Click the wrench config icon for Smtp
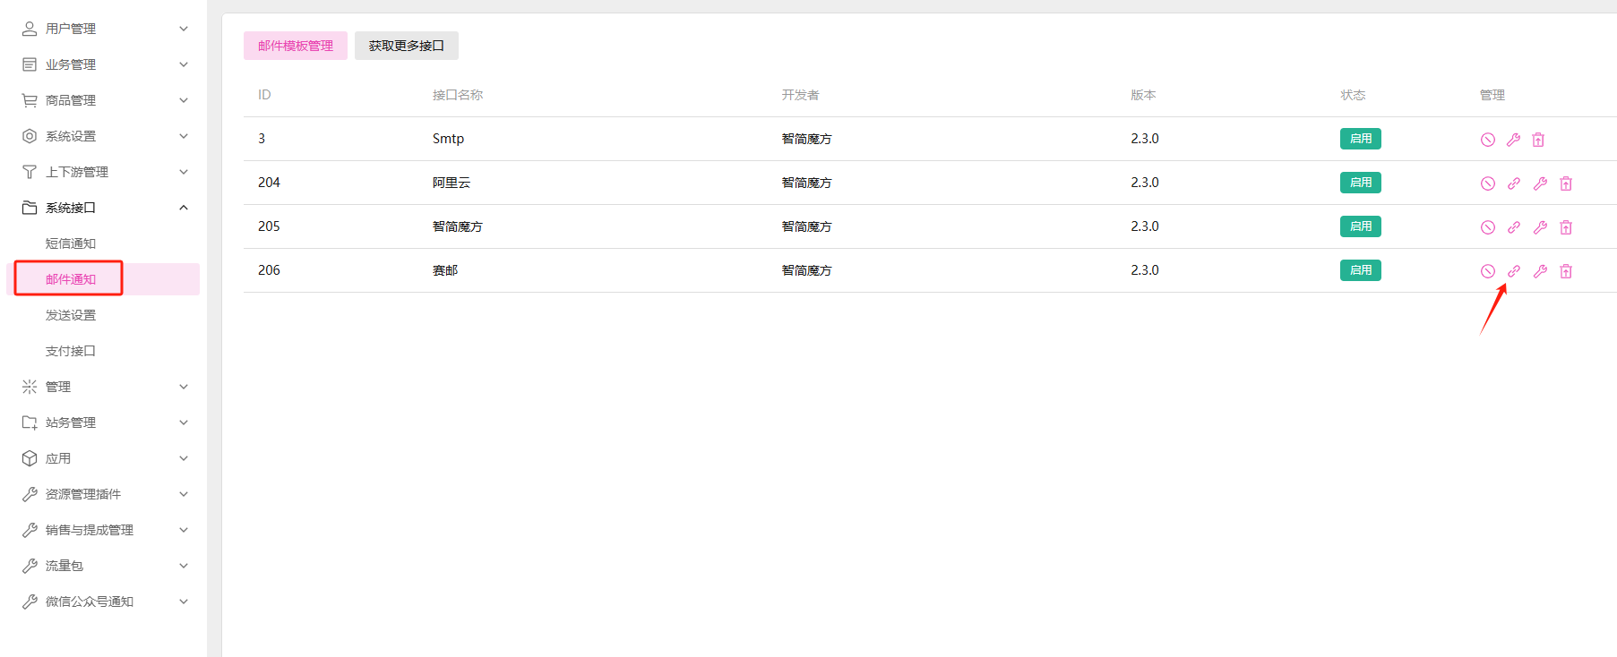Image resolution: width=1617 pixels, height=657 pixels. [1513, 140]
